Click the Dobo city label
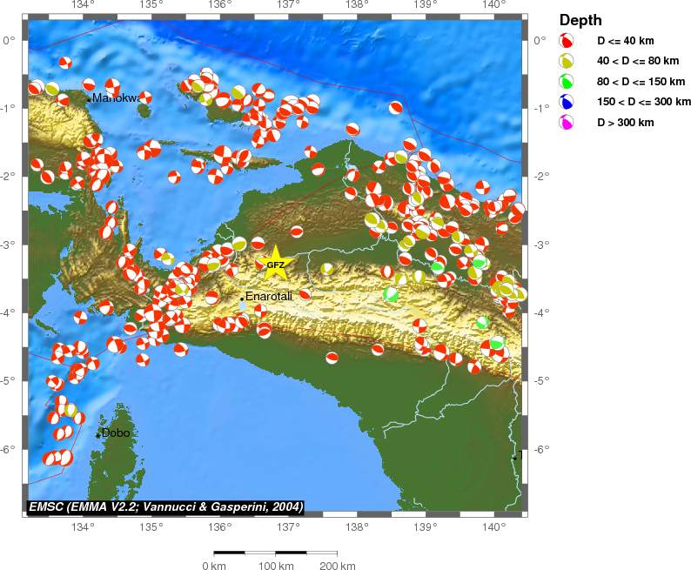 coord(116,433)
